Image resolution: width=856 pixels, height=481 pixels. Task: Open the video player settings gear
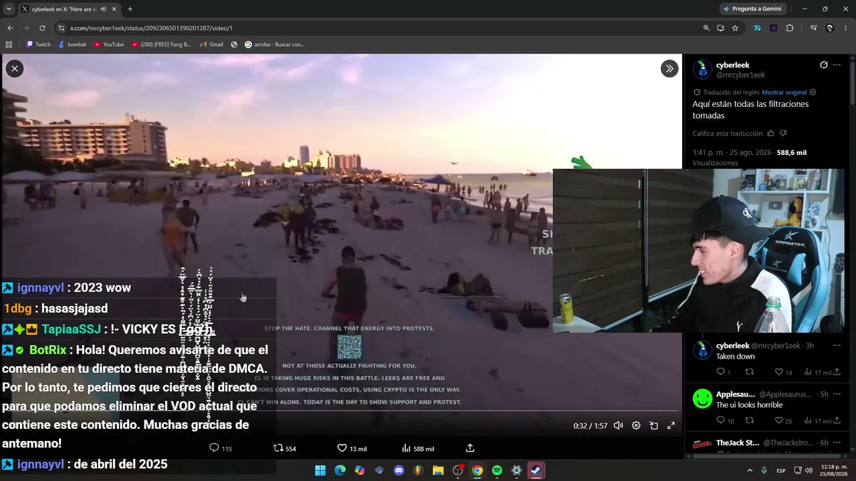(636, 426)
